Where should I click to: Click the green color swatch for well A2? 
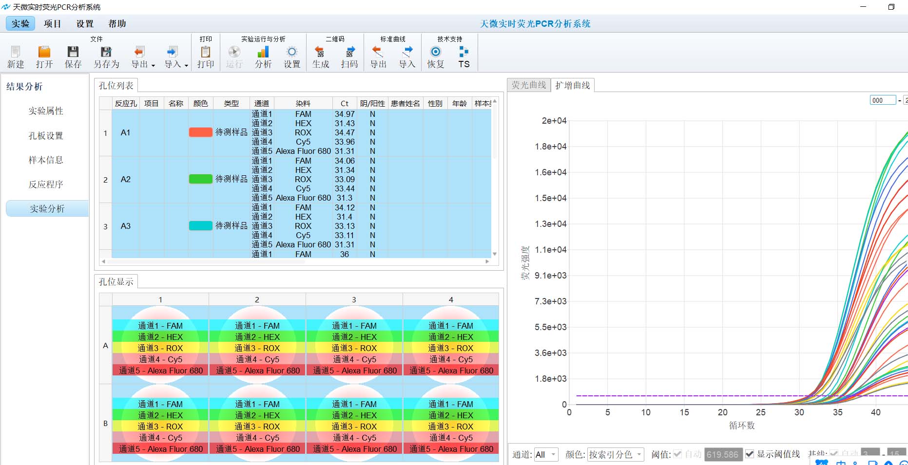click(x=201, y=179)
